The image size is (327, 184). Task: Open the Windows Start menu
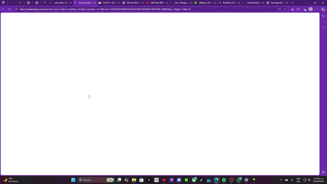point(73,180)
